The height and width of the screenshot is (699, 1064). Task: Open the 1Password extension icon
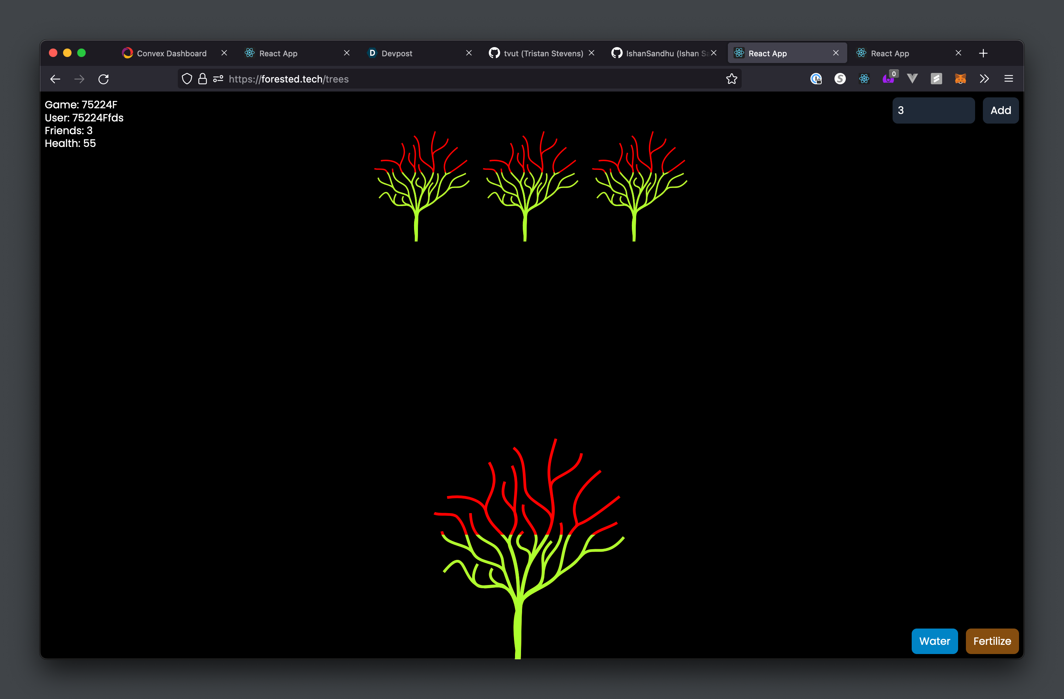(816, 79)
